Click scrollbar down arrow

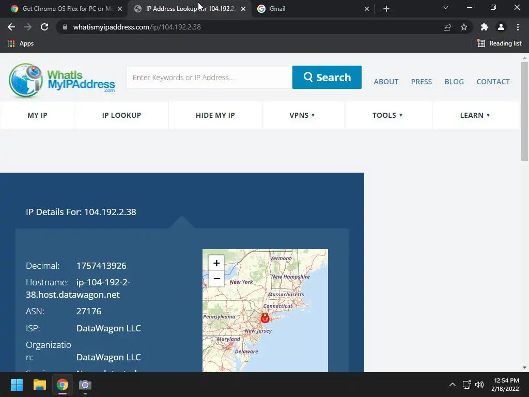coord(524,368)
